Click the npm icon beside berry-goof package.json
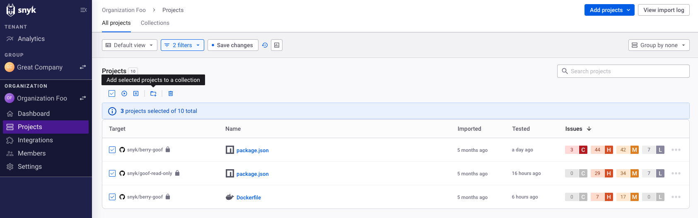This screenshot has width=698, height=218. click(230, 150)
